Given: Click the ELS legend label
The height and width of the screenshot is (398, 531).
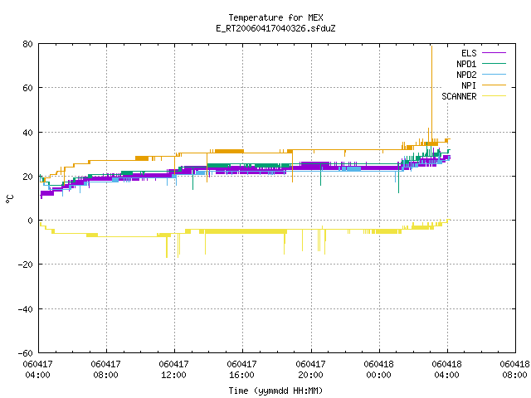Looking at the screenshot, I should [x=469, y=53].
